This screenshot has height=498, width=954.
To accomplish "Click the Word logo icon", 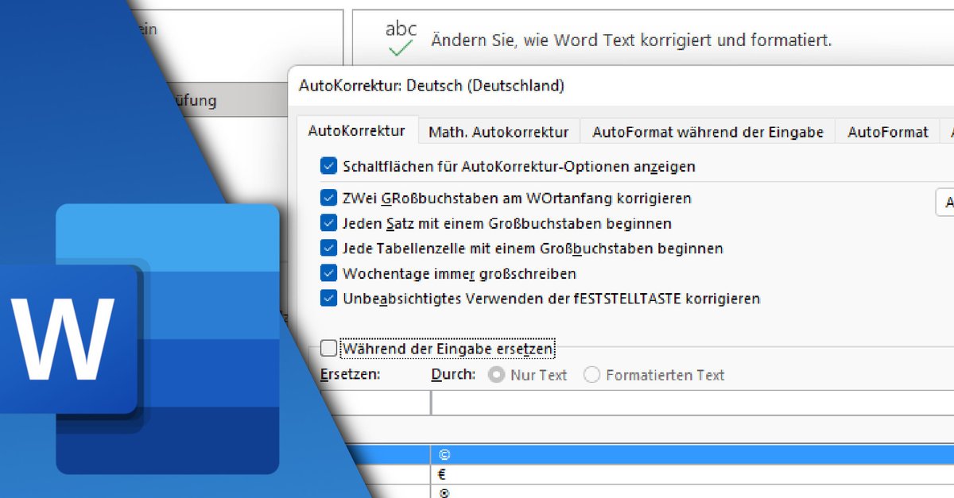I will pos(140,338).
